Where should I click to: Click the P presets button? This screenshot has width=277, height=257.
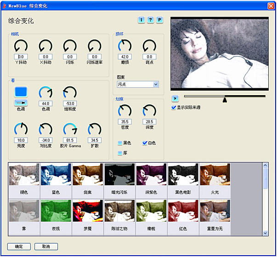click(x=159, y=20)
